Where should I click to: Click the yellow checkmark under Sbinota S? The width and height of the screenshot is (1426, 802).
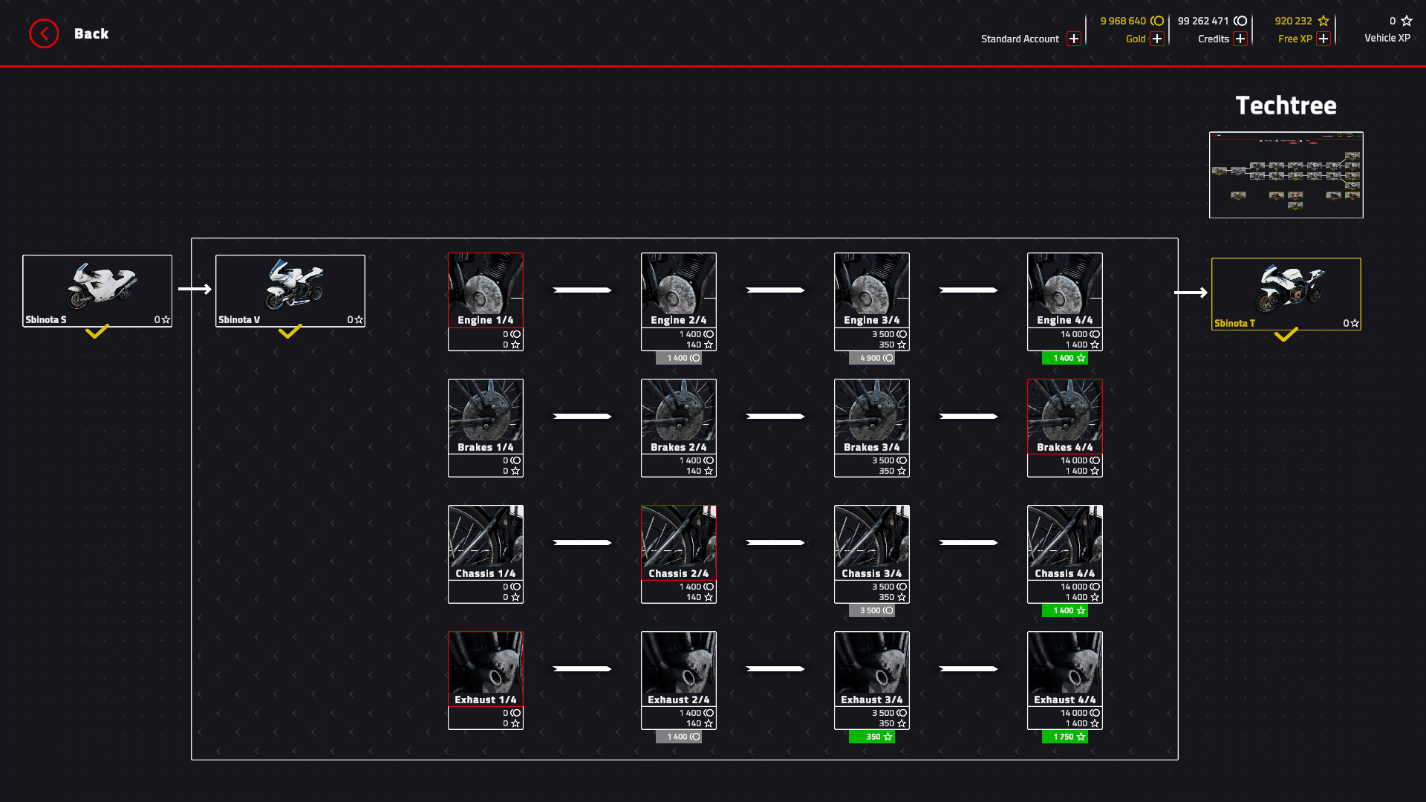point(97,332)
